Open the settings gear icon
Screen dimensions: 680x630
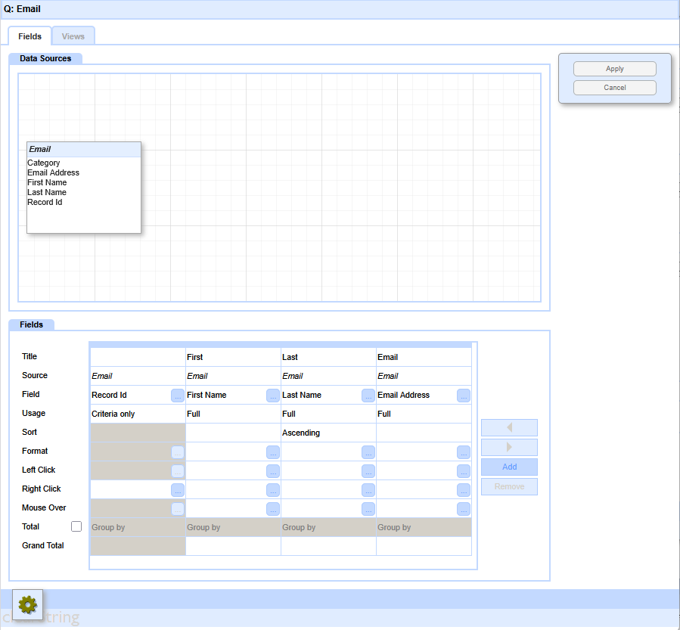(x=27, y=604)
